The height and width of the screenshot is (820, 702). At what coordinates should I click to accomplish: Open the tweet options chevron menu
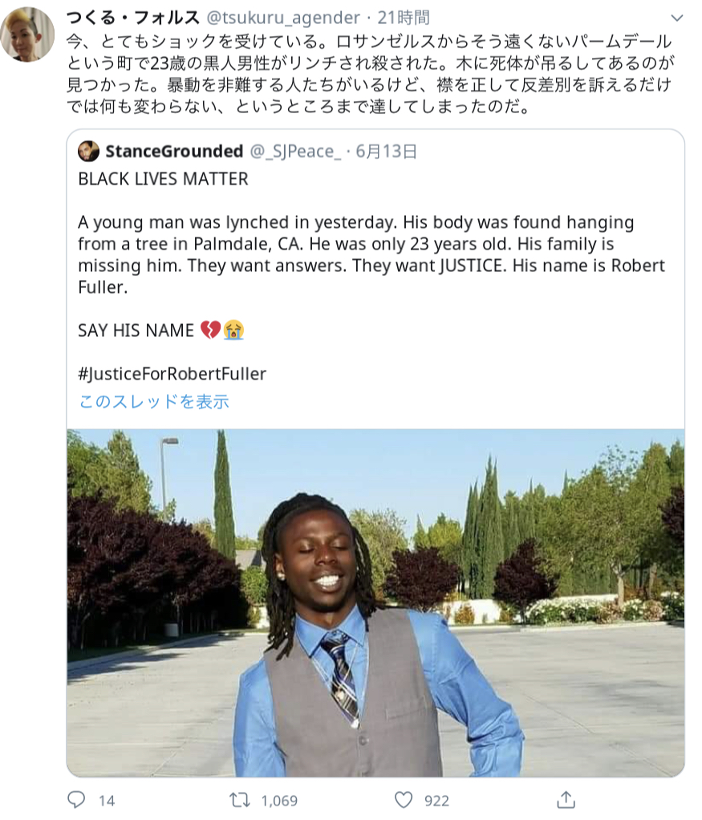tap(677, 18)
